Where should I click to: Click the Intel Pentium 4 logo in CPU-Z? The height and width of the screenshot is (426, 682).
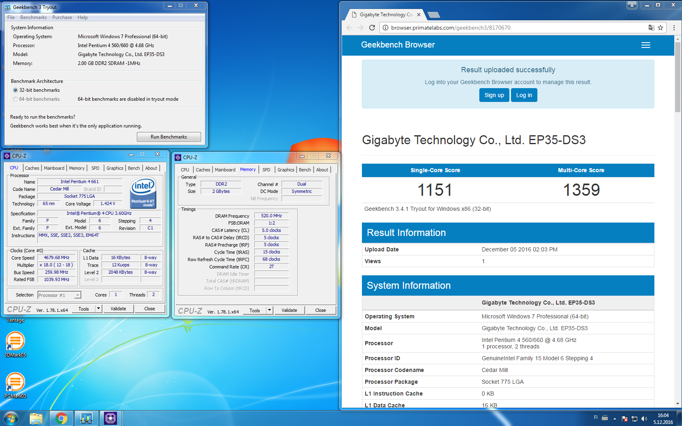[x=143, y=193]
